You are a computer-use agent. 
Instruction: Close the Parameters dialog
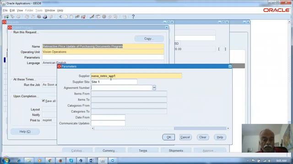click(x=230, y=67)
